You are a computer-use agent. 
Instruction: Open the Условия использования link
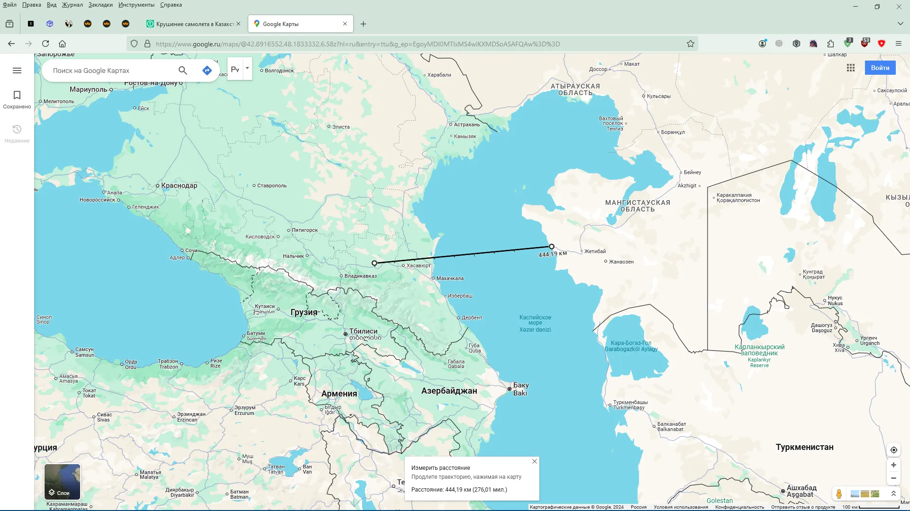[681, 507]
